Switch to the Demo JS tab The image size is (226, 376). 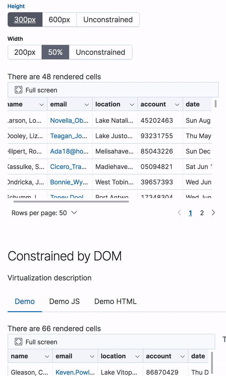[x=64, y=301]
